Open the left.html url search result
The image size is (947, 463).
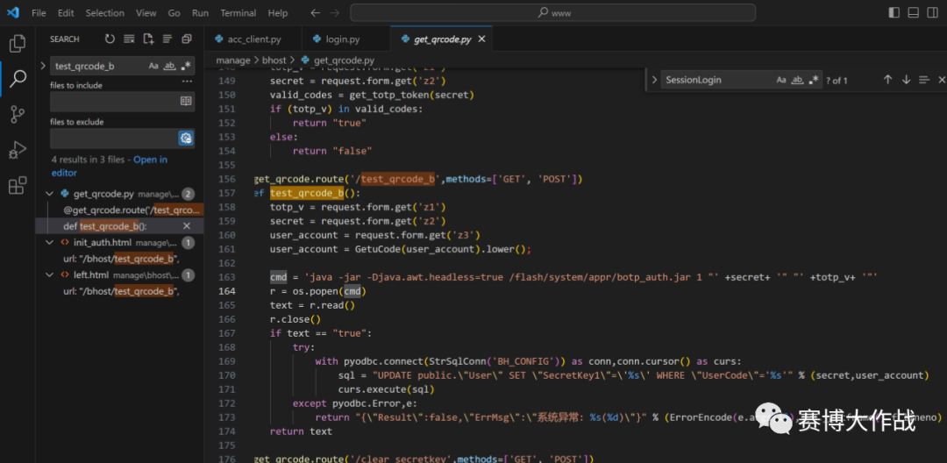[119, 291]
